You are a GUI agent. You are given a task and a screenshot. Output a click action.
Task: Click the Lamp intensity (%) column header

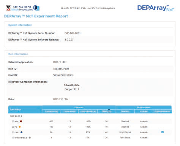[x=88, y=111]
